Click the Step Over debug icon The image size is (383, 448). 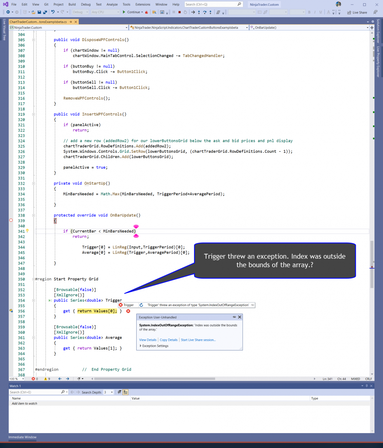tap(205, 12)
